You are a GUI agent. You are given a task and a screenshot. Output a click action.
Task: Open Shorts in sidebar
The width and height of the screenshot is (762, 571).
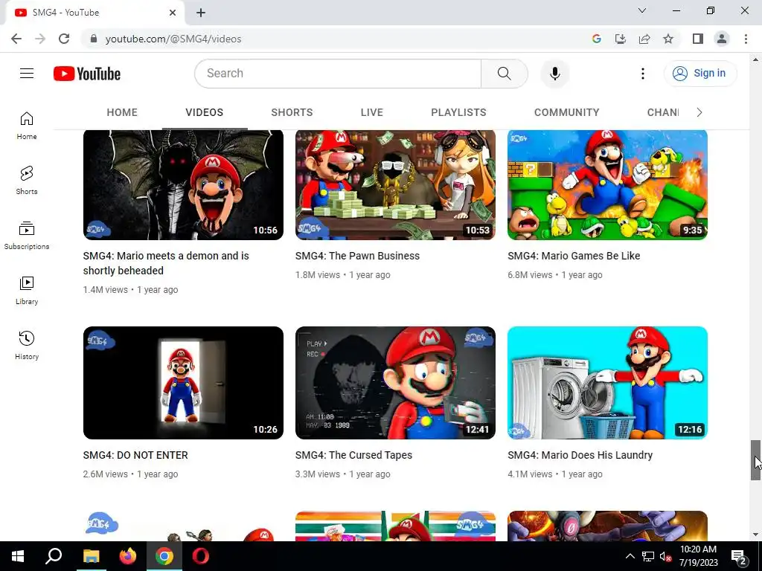coord(27,181)
